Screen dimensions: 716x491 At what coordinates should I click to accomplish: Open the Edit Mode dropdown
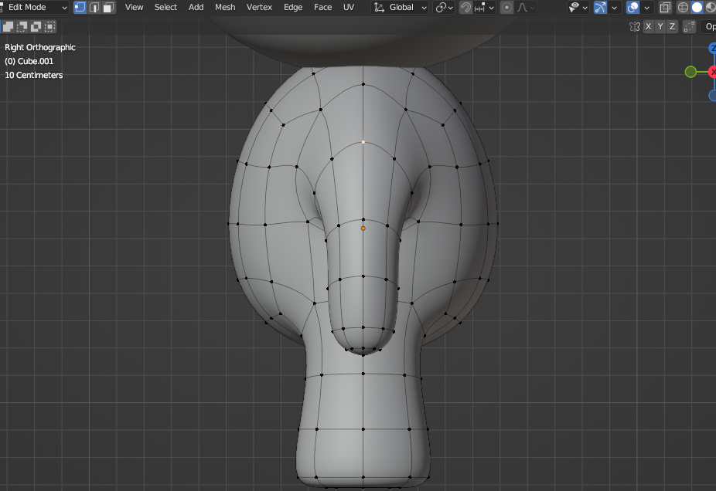tap(36, 7)
